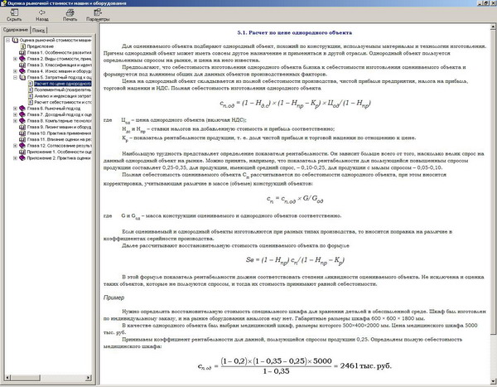Click the book icon beside Глава 3
The height and width of the screenshot is (387, 497).
pyautogui.click(x=22, y=65)
